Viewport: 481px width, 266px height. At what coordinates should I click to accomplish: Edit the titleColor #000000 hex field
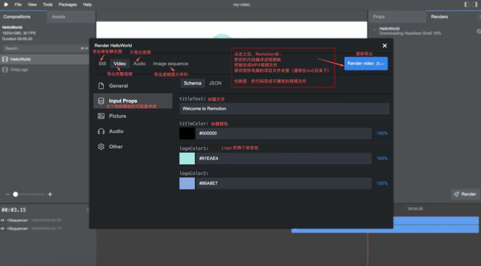284,134
